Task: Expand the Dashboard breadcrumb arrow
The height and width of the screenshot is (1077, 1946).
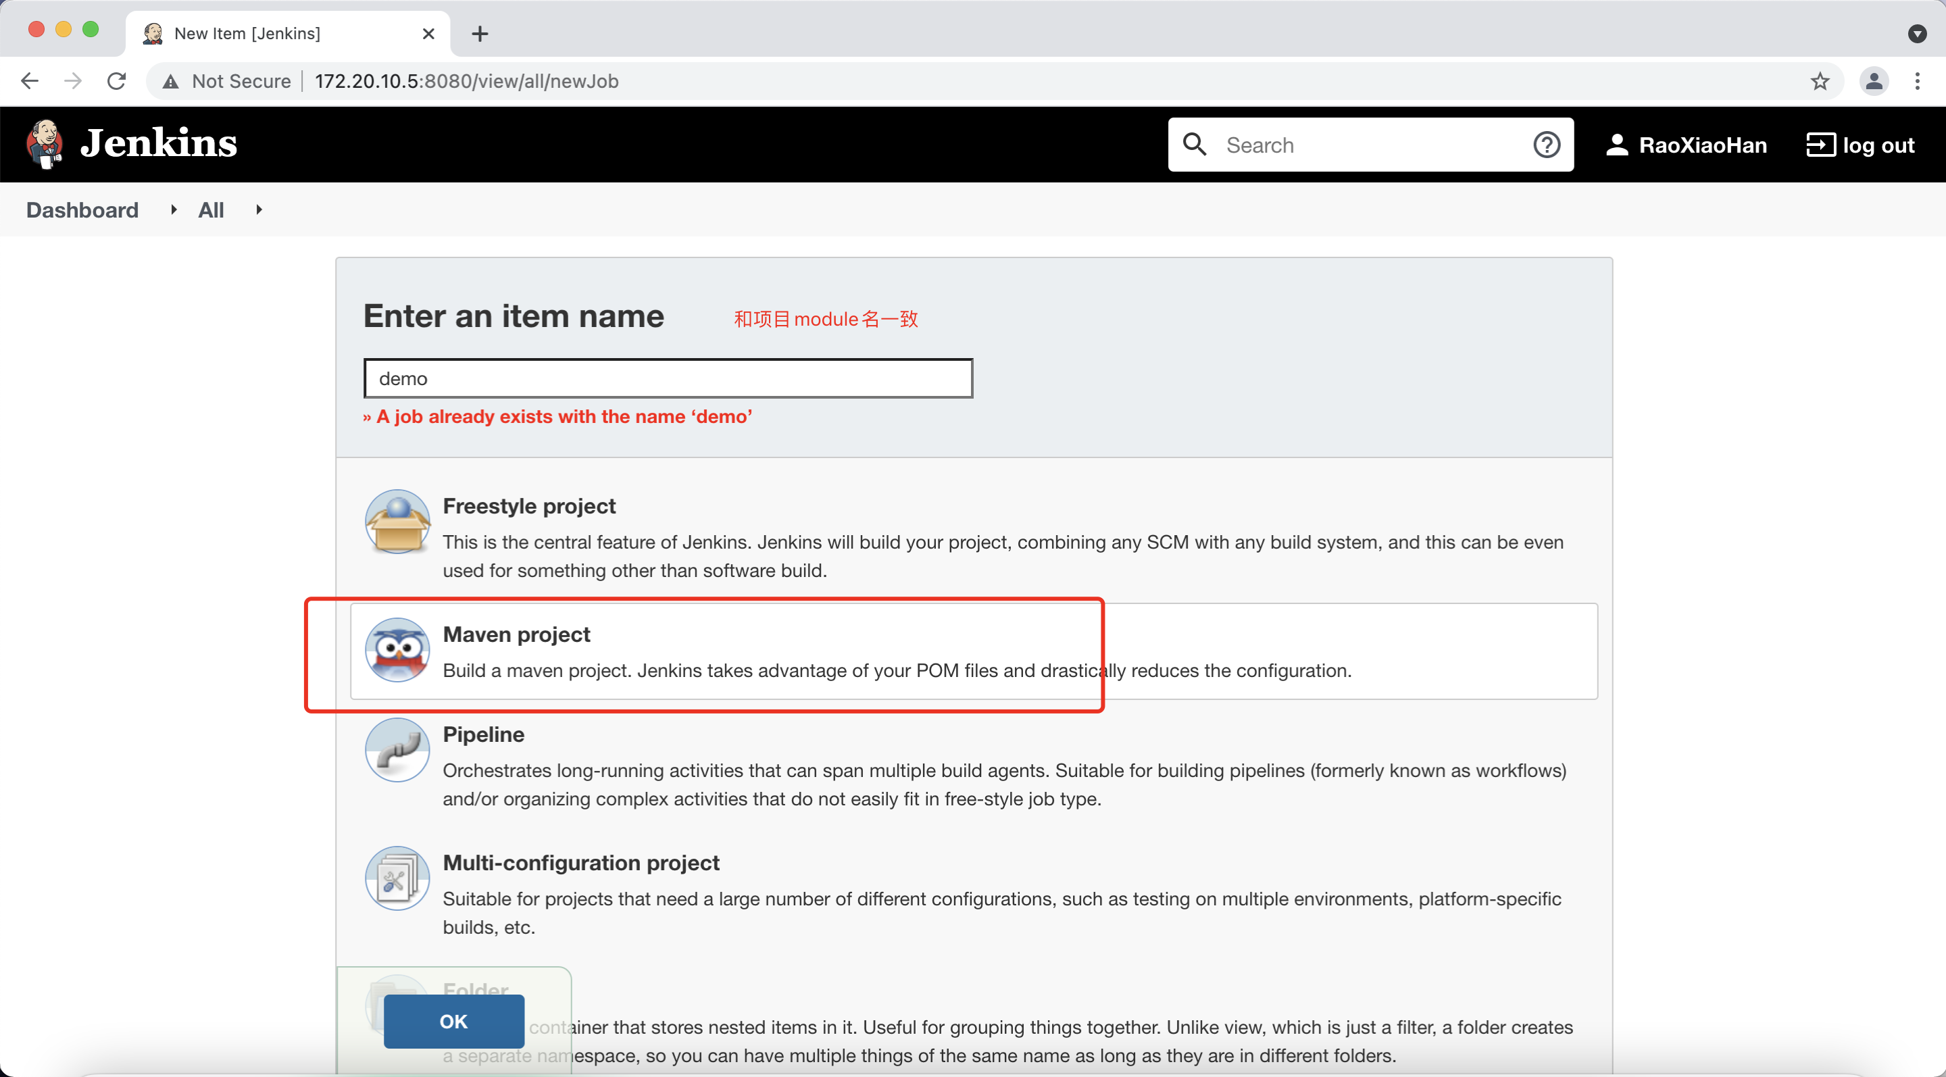Action: point(174,210)
